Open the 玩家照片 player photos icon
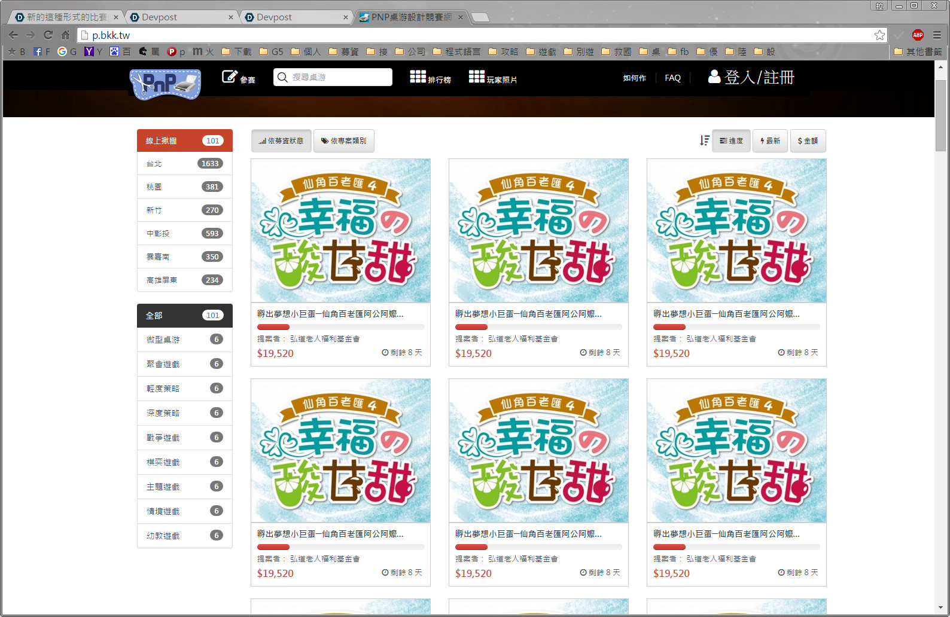Viewport: 950px width, 617px height. pyautogui.click(x=476, y=77)
